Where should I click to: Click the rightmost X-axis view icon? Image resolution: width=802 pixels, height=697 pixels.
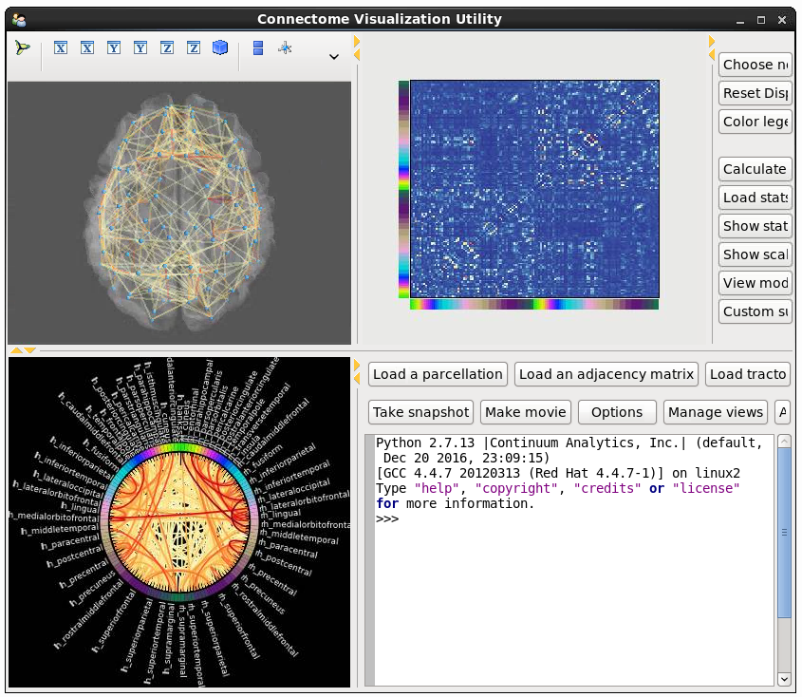(x=87, y=48)
